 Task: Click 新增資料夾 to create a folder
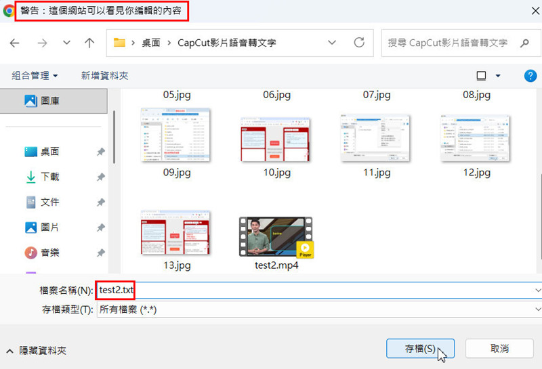pos(104,76)
